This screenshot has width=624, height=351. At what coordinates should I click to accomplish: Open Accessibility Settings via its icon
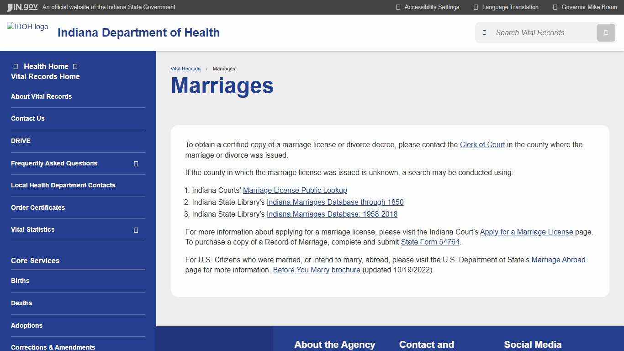pos(399,7)
